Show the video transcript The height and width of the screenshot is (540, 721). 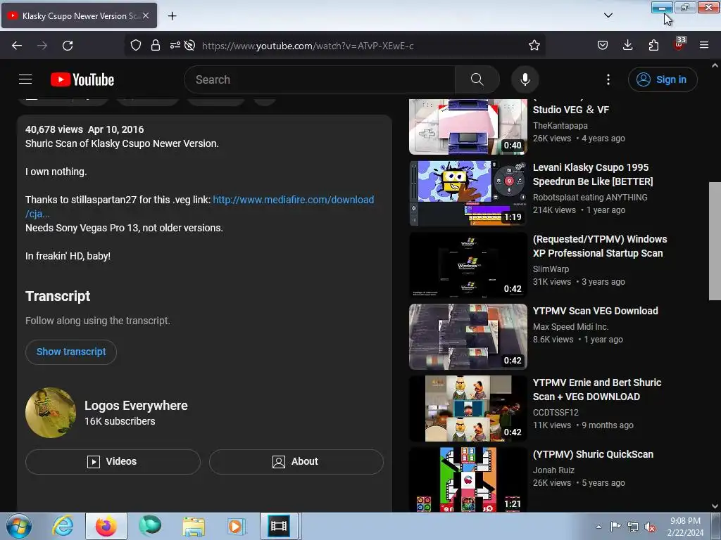tap(71, 352)
